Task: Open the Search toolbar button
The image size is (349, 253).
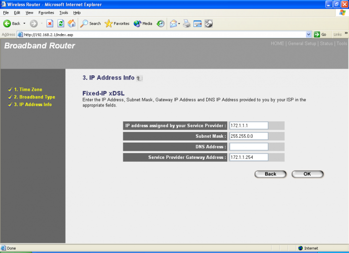Action: coord(91,24)
